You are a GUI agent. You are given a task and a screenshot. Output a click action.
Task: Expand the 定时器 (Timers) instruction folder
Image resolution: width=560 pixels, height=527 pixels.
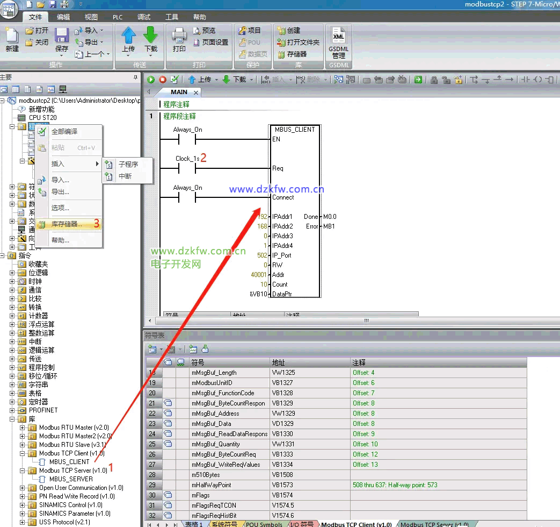pos(12,402)
